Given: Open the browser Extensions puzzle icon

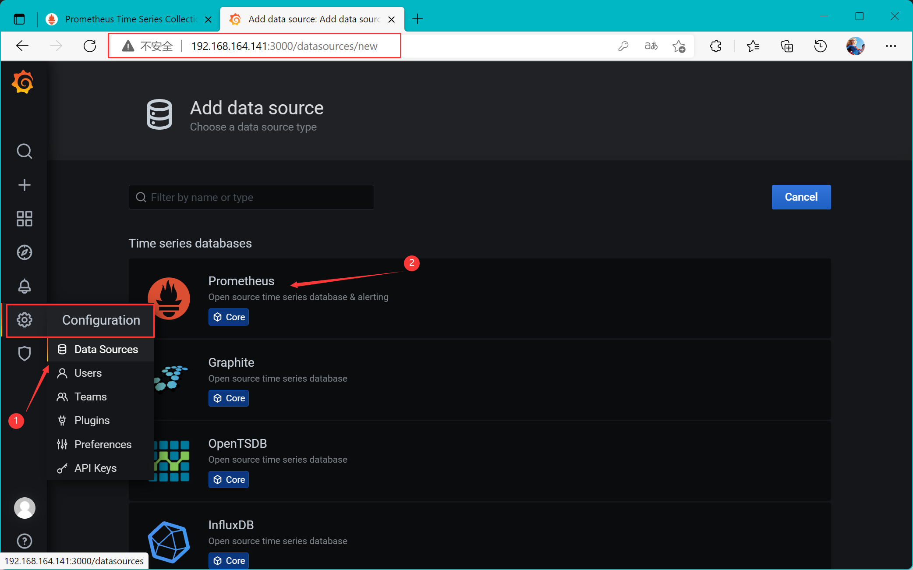Looking at the screenshot, I should click(715, 46).
